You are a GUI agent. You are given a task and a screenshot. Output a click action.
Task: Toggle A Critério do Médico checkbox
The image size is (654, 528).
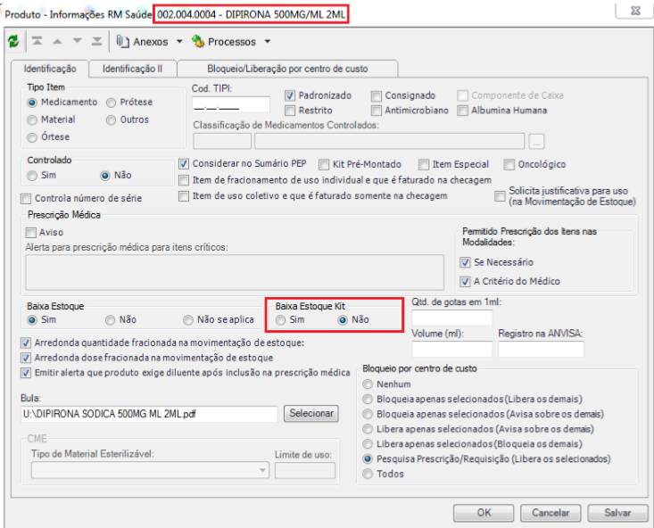[x=465, y=282]
